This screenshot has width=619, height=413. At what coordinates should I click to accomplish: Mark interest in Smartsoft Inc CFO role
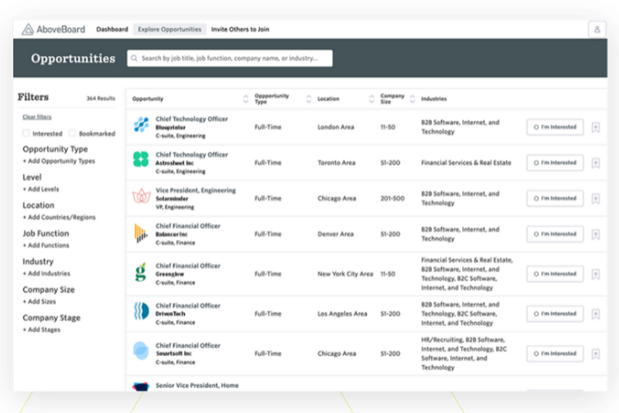tap(555, 354)
